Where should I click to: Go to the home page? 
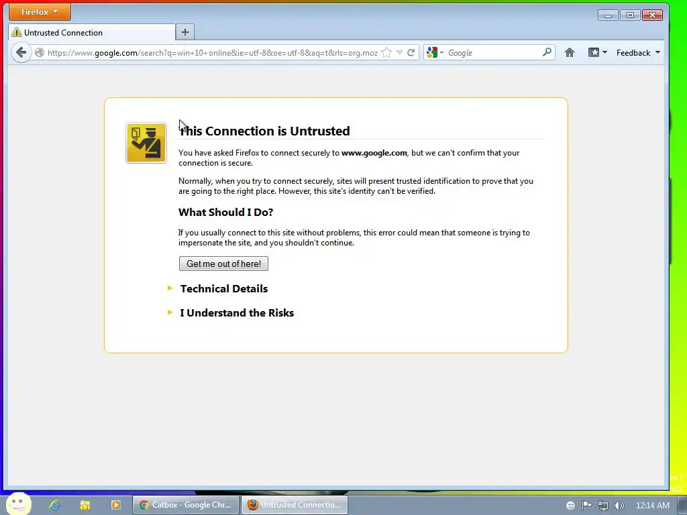(x=569, y=52)
